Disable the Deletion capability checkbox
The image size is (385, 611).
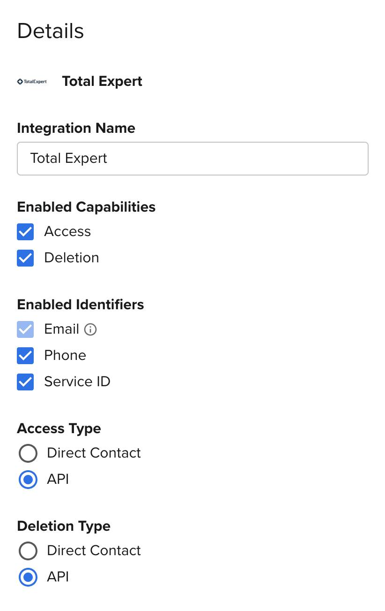(25, 258)
